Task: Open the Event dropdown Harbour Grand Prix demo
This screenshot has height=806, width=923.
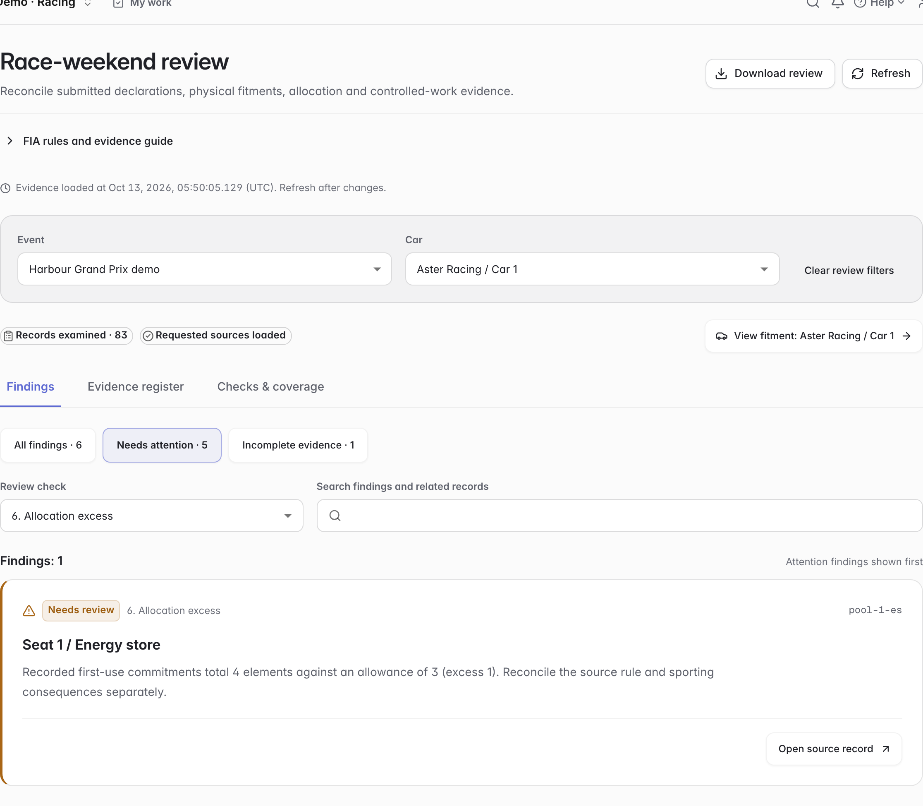Action: point(205,269)
